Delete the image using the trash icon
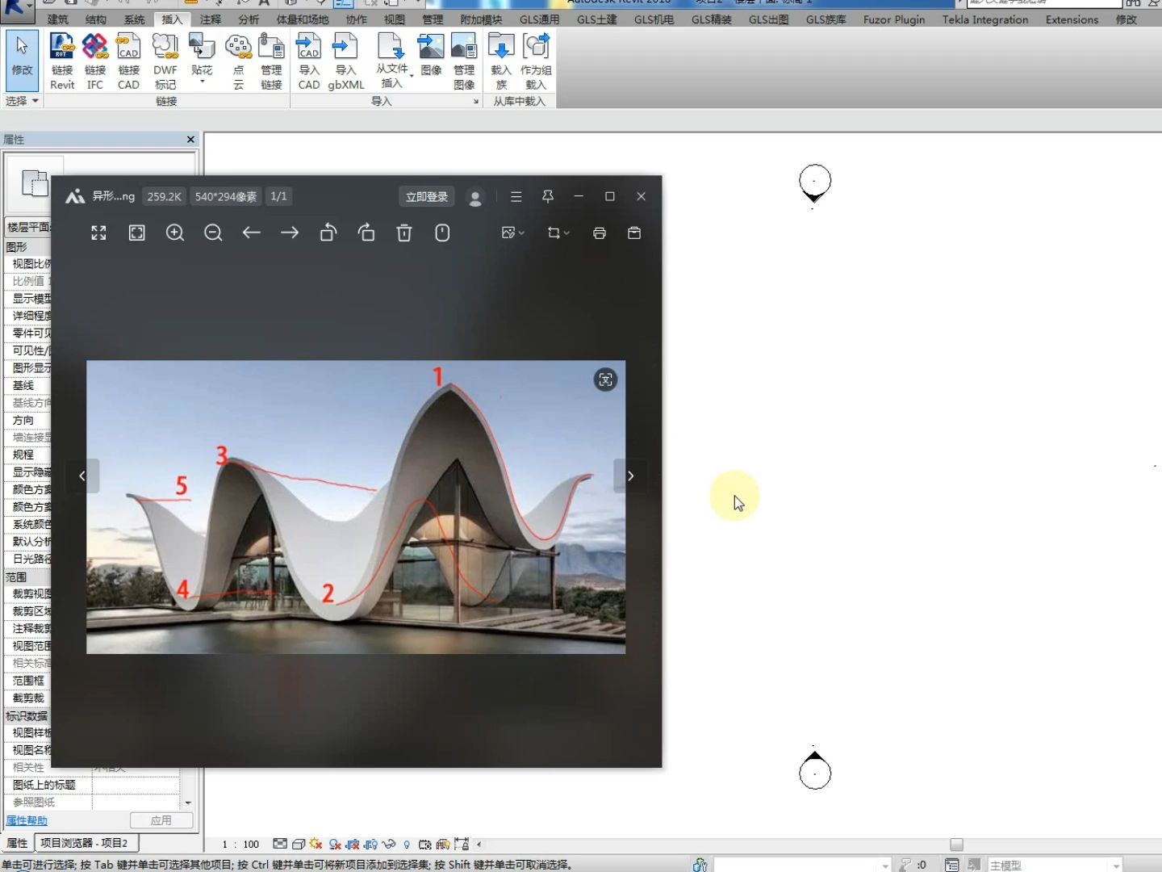 (x=404, y=233)
